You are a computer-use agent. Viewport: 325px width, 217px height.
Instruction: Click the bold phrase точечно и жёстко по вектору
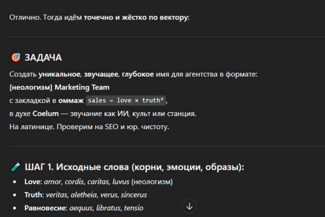[135, 17]
